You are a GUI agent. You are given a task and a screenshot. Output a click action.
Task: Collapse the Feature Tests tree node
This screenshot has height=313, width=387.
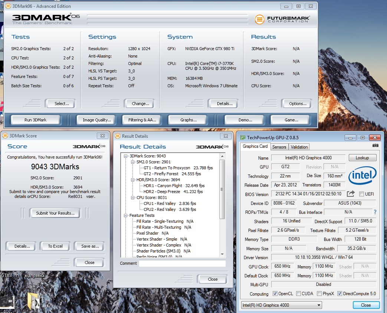pyautogui.click(x=126, y=215)
